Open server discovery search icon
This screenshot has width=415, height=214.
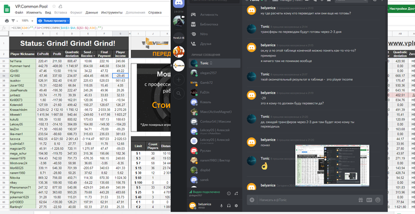coord(178,93)
